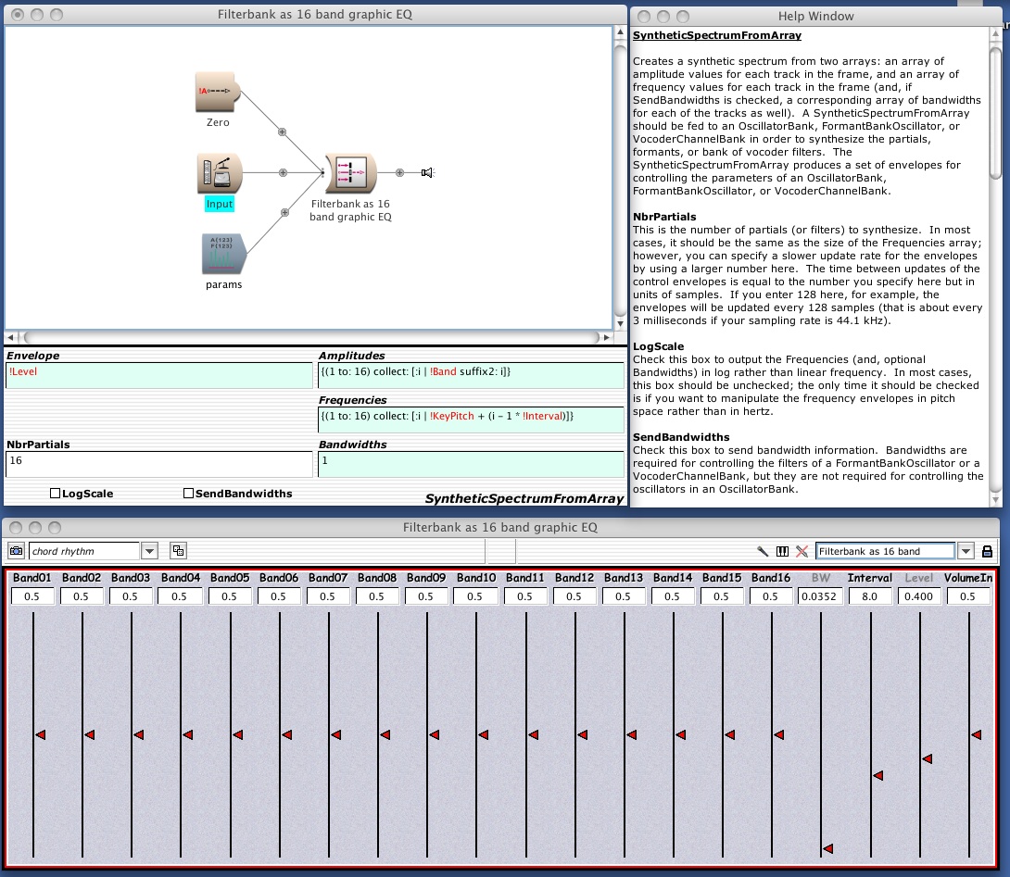Click the Frequencies parameter label
The image size is (1010, 877).
tap(352, 400)
